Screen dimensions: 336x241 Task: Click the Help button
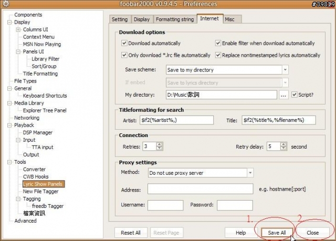(240, 233)
